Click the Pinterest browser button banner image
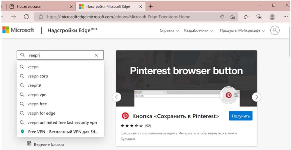Screen dimensions: 291x150 (x=187, y=78)
